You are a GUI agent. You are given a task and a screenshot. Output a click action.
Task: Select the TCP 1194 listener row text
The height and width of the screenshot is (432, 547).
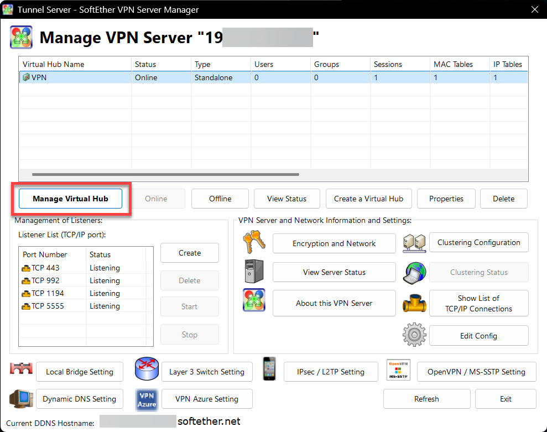(x=48, y=294)
